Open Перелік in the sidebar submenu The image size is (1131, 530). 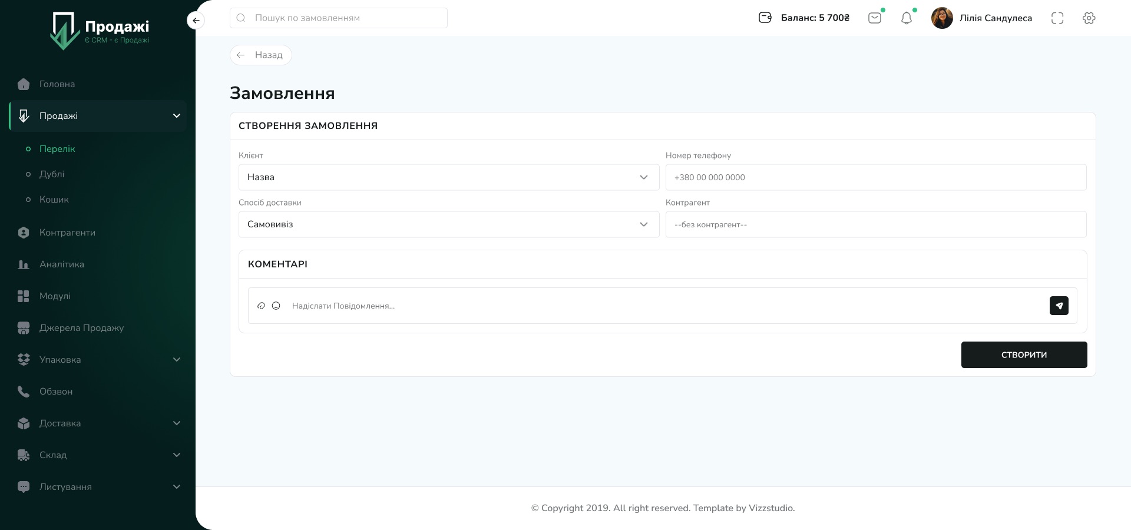[x=57, y=149]
